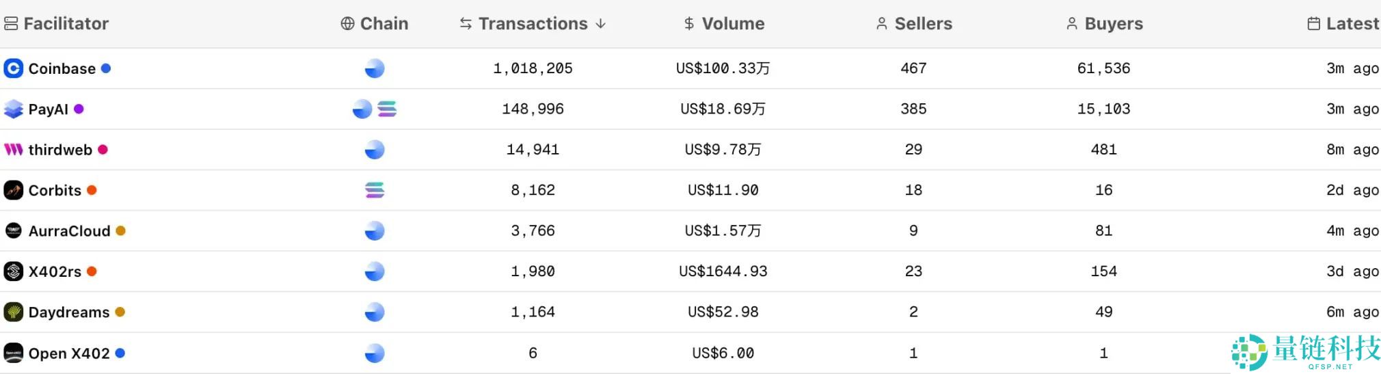Click the Daydreams logo icon
Screen dimensions: 1381x374
pos(13,312)
